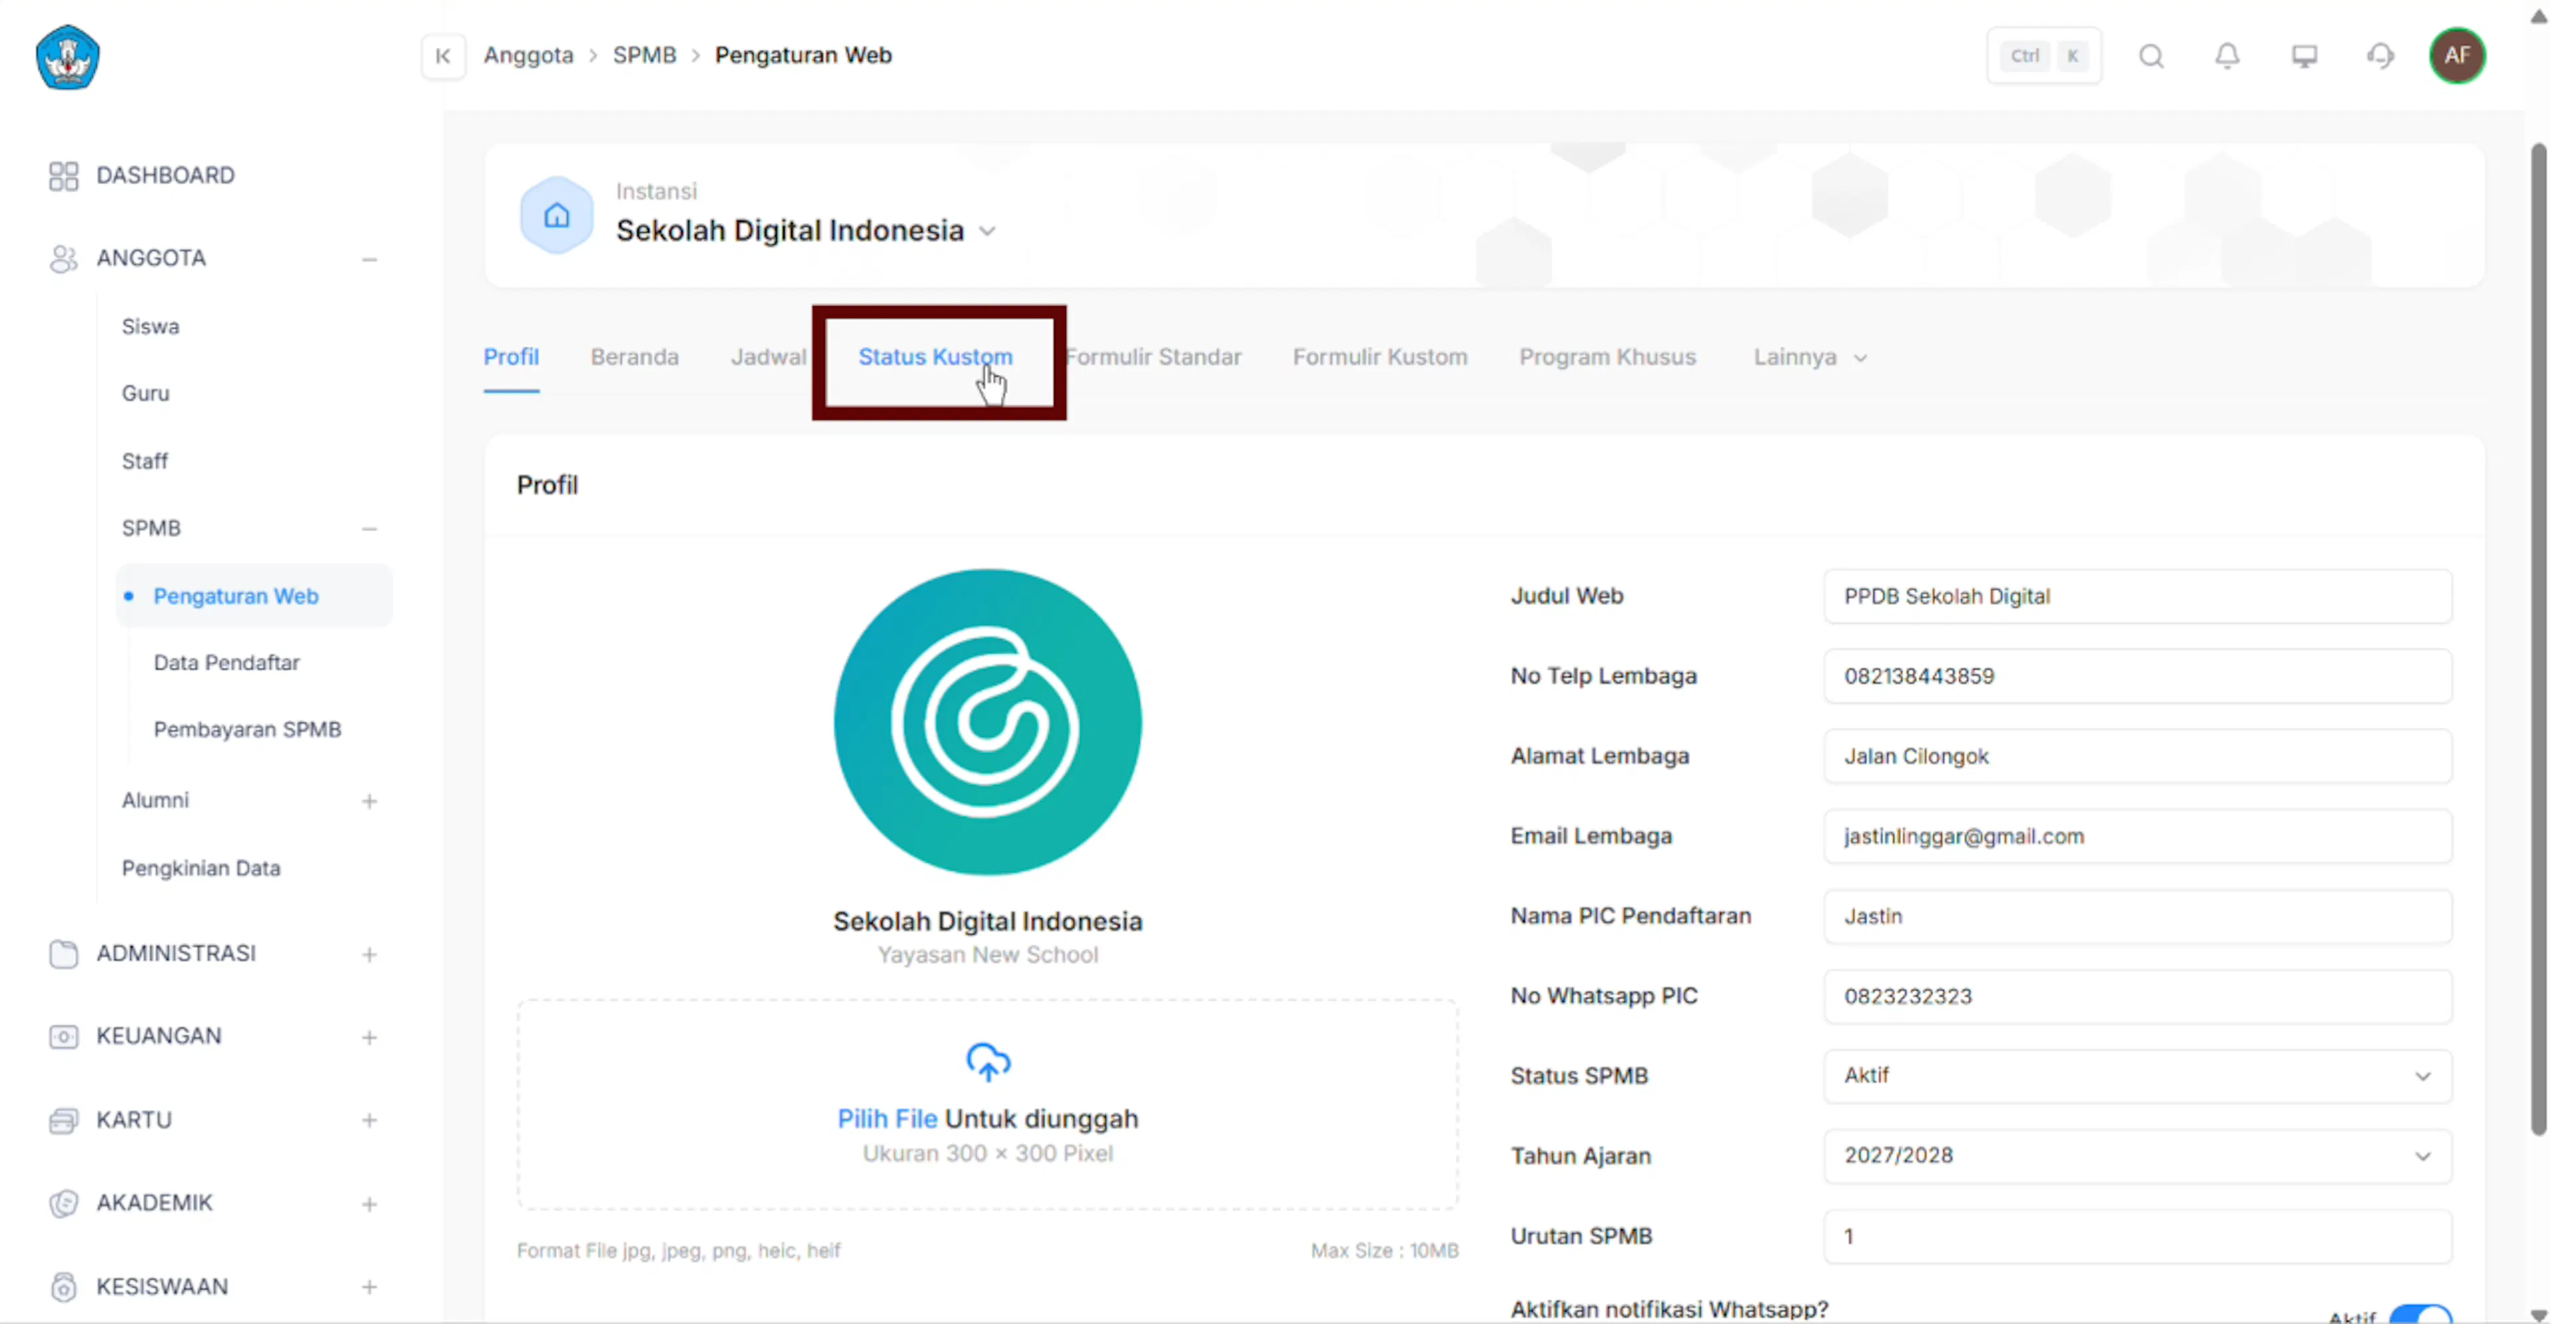Click the Instansi home icon
Image resolution: width=2551 pixels, height=1324 pixels.
click(x=557, y=214)
